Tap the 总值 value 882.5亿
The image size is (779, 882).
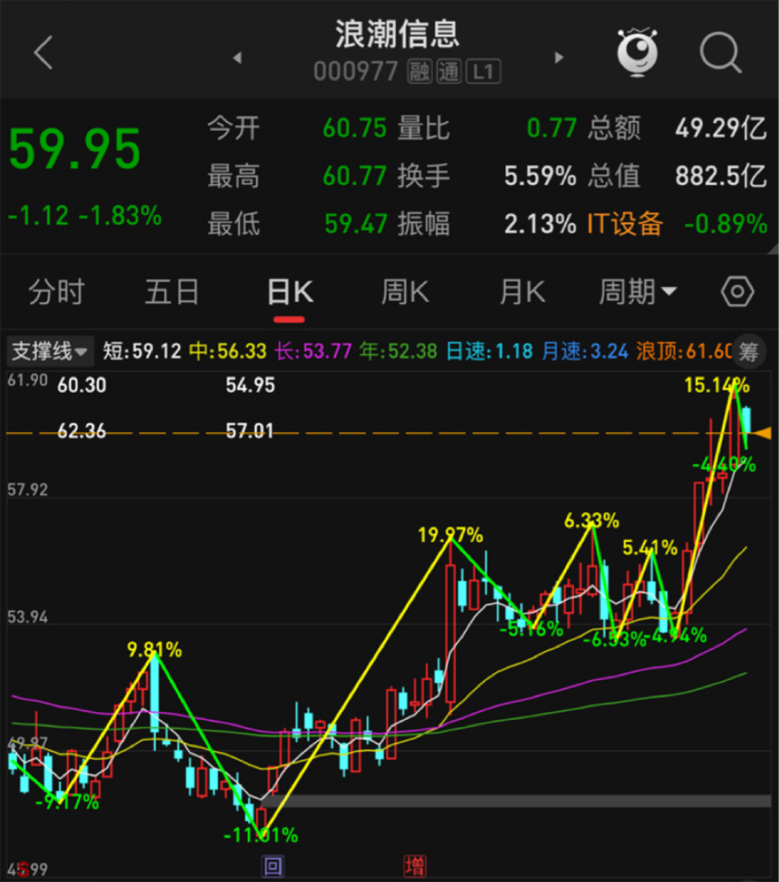coord(721,176)
